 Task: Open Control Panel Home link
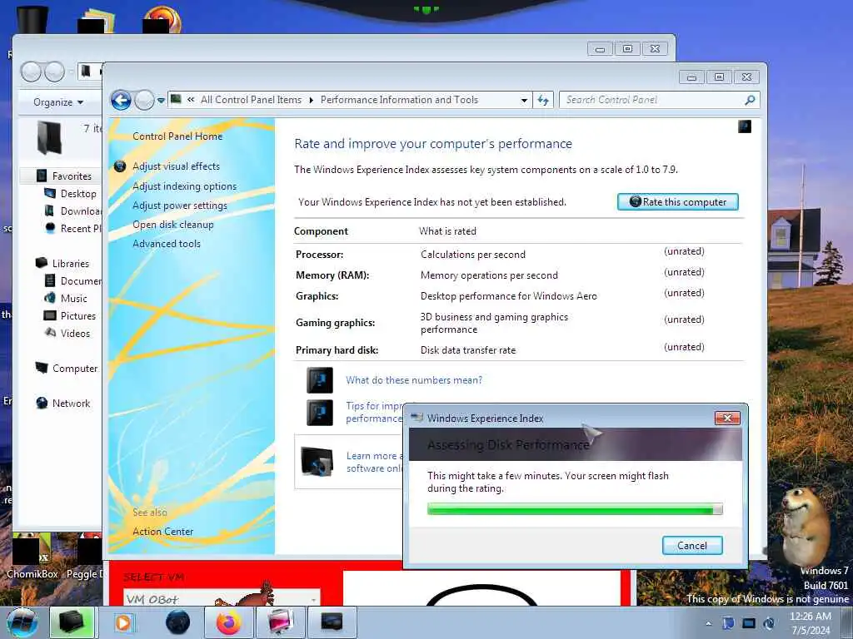click(x=177, y=136)
